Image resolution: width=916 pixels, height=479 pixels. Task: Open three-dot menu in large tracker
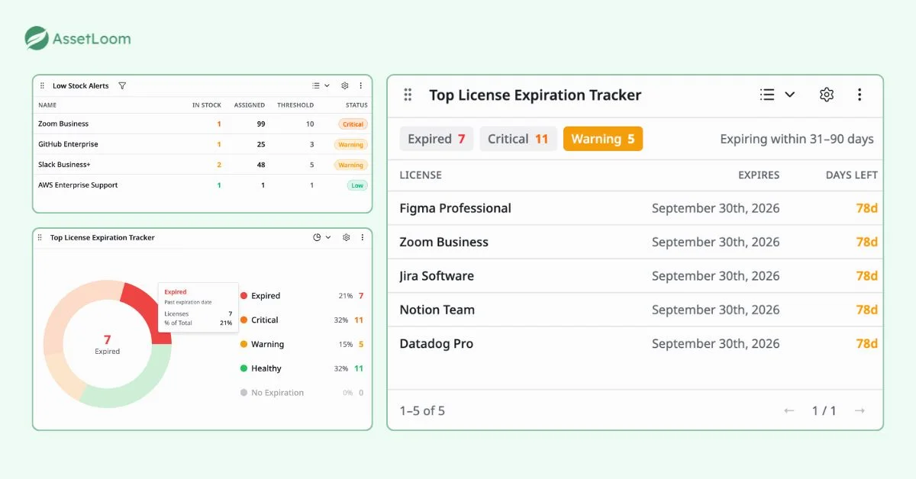860,95
